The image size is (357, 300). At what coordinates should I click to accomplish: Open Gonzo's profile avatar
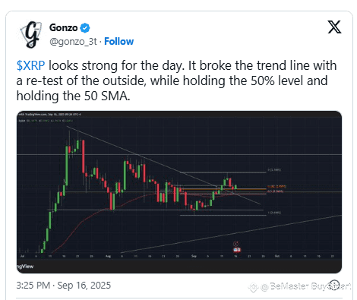coord(31,35)
